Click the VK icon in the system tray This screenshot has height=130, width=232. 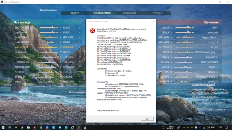pos(196,127)
